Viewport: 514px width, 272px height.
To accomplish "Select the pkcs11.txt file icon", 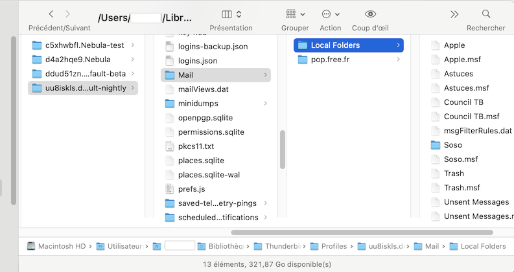I will point(169,146).
